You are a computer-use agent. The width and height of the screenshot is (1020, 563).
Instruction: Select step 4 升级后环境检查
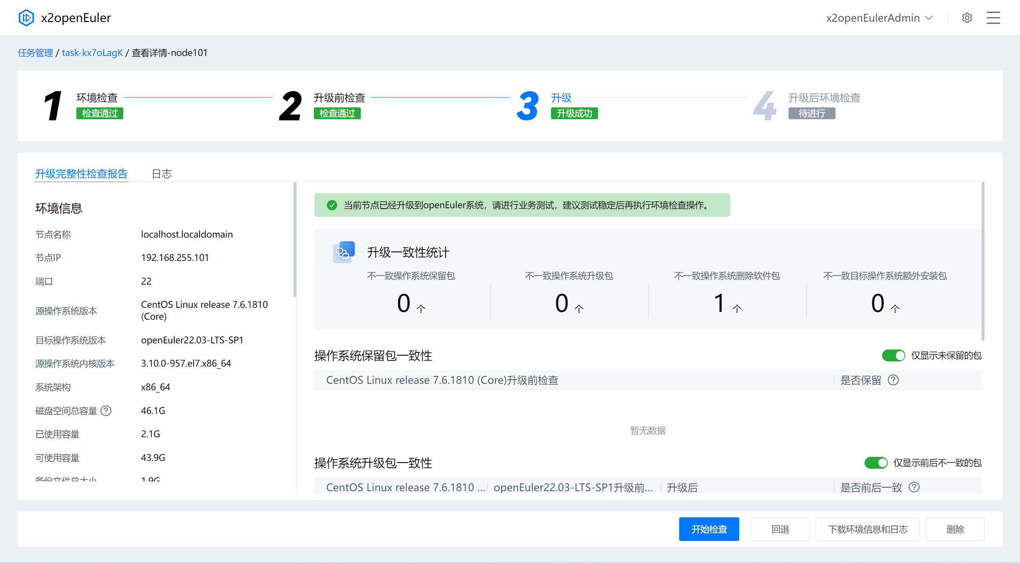pyautogui.click(x=807, y=105)
